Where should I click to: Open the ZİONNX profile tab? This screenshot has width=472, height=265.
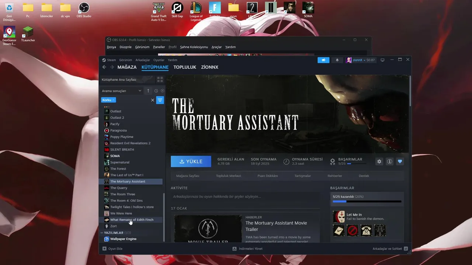pos(209,67)
